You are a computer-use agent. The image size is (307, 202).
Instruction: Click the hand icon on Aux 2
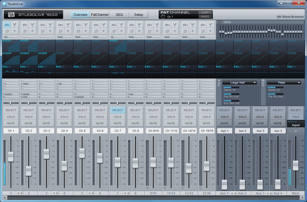(236, 136)
